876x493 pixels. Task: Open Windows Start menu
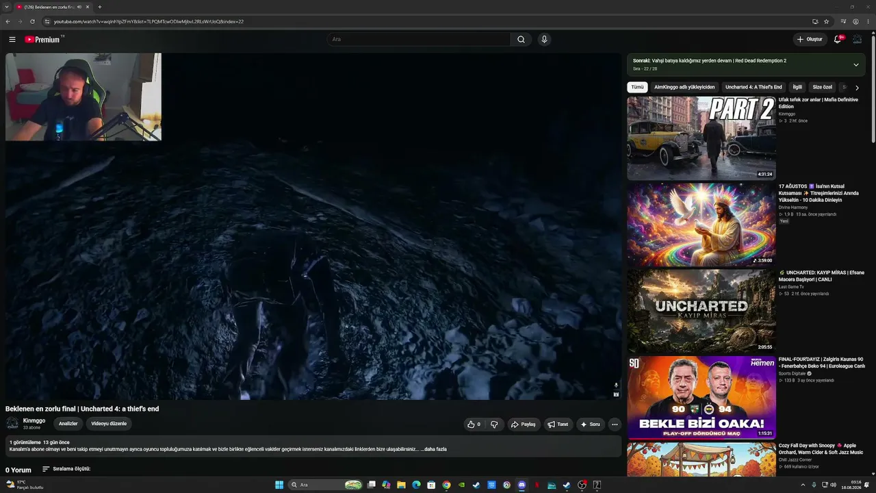279,485
